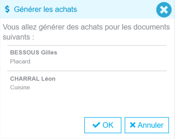
Task: Click the divider between Placard and CHARRAL Léon
Action: [87, 71]
